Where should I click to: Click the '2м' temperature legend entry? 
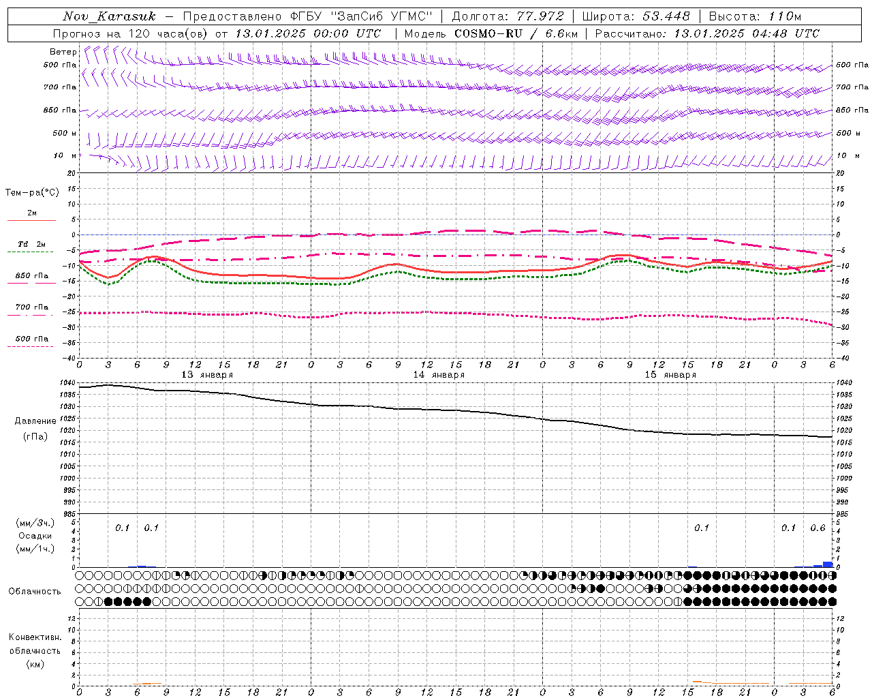click(32, 213)
